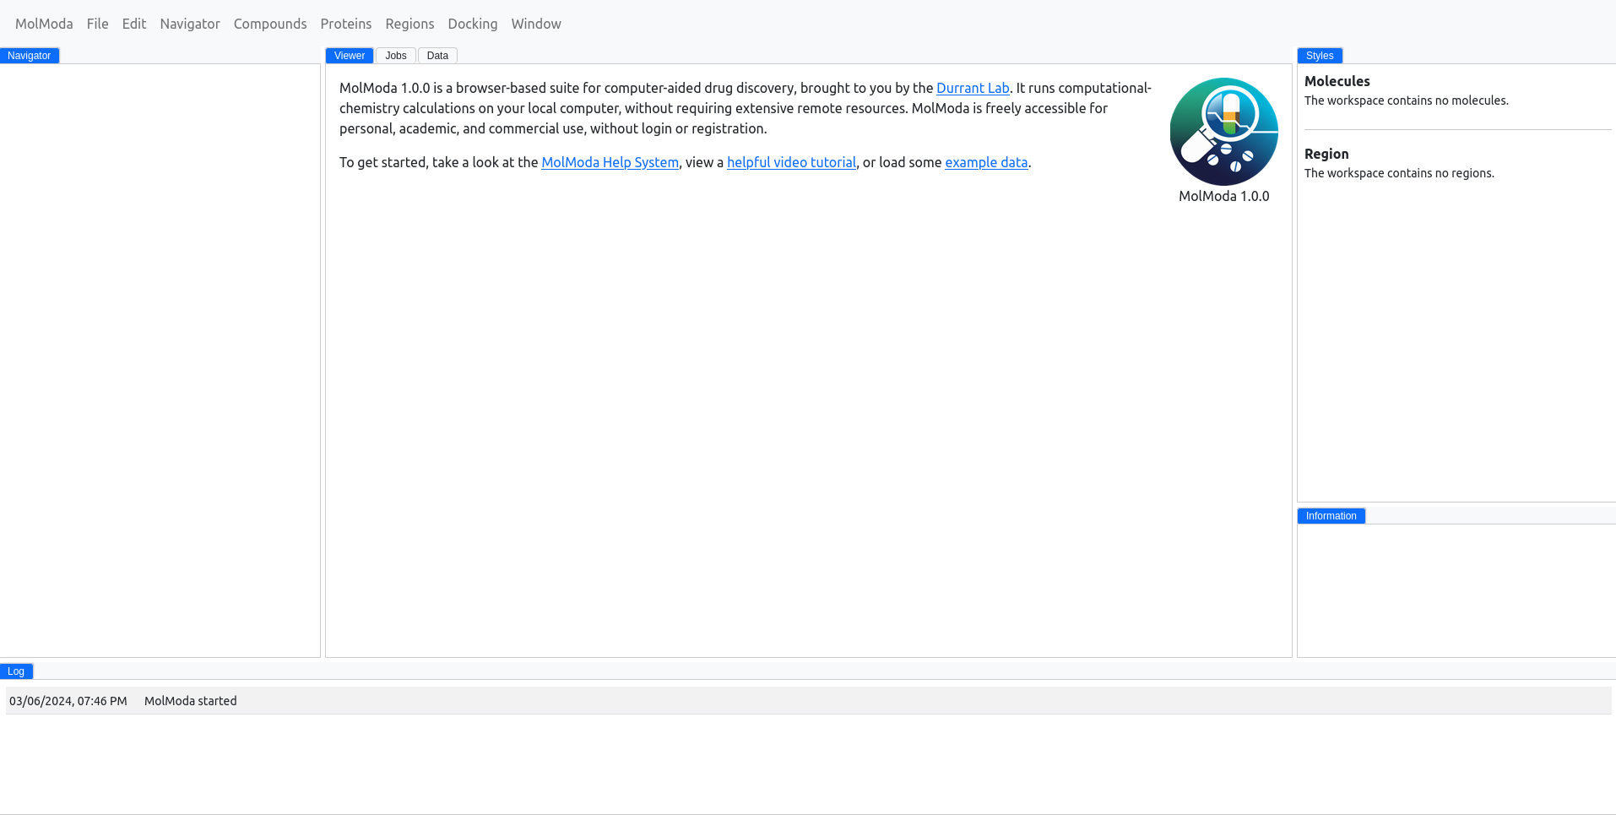Select the Information panel tab
The width and height of the screenshot is (1616, 815).
point(1331,516)
